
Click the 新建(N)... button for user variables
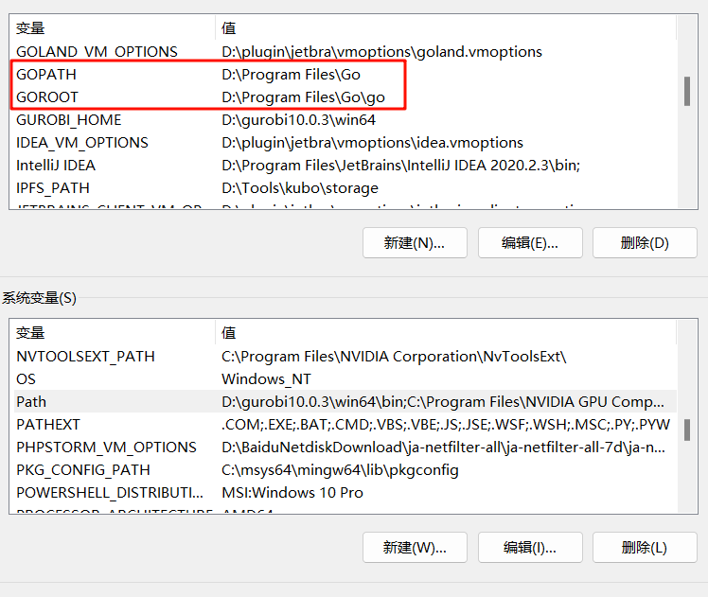point(416,242)
